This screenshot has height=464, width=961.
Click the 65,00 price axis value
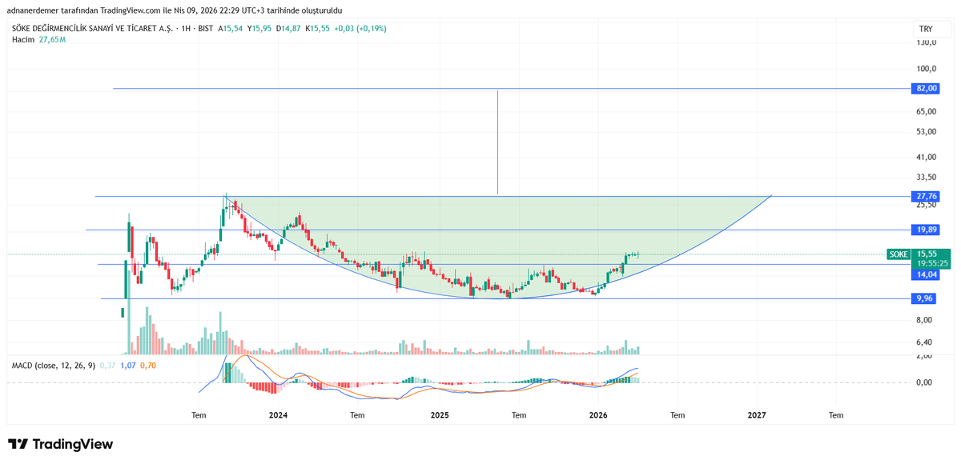click(927, 111)
